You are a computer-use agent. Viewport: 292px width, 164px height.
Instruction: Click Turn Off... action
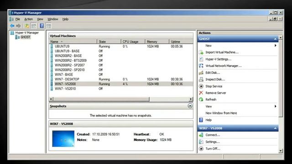[213, 149]
